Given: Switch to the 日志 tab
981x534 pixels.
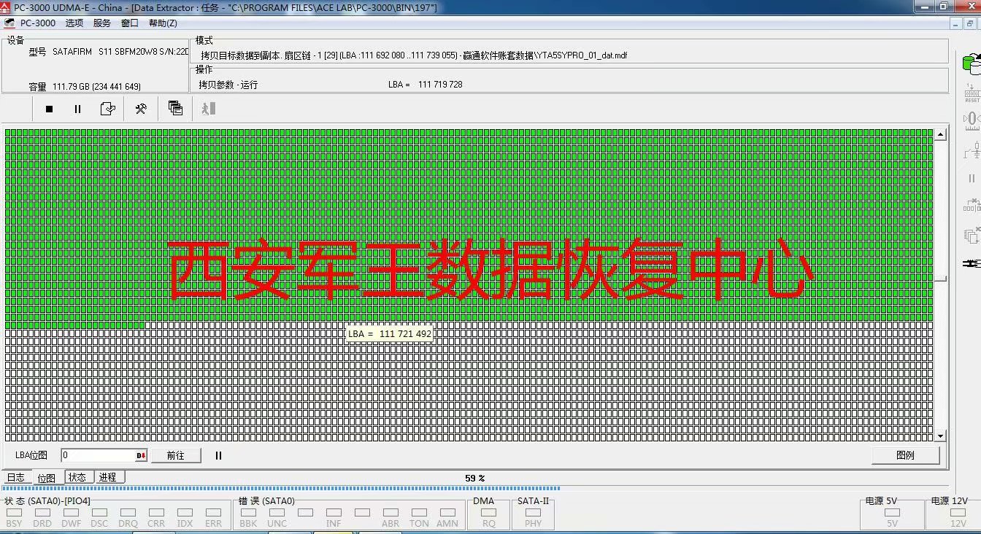Looking at the screenshot, I should click(15, 477).
